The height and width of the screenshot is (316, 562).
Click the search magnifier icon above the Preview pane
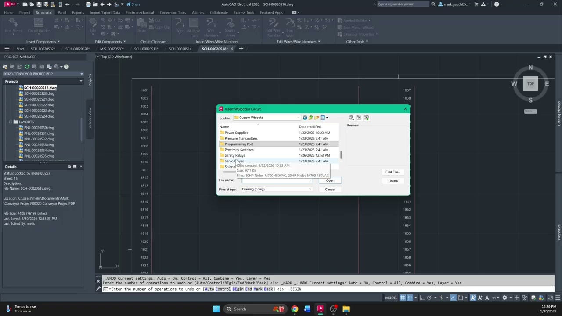(351, 118)
